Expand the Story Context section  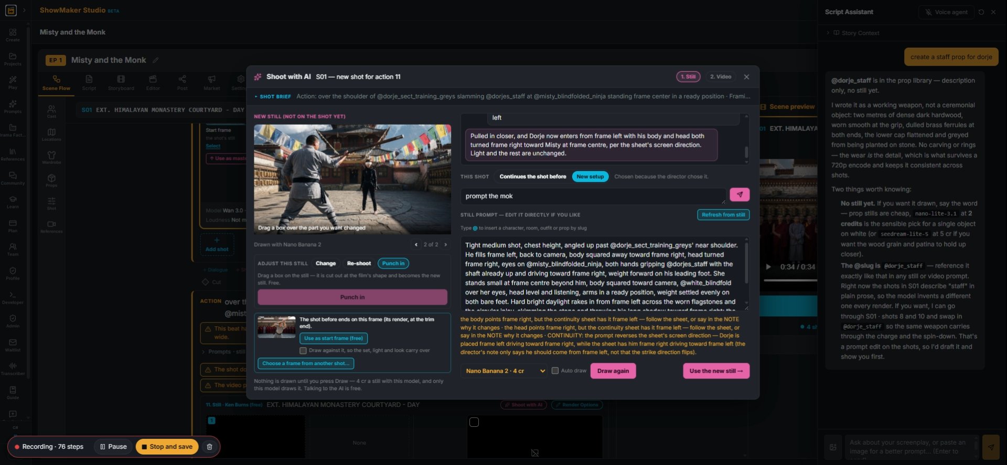pos(855,33)
